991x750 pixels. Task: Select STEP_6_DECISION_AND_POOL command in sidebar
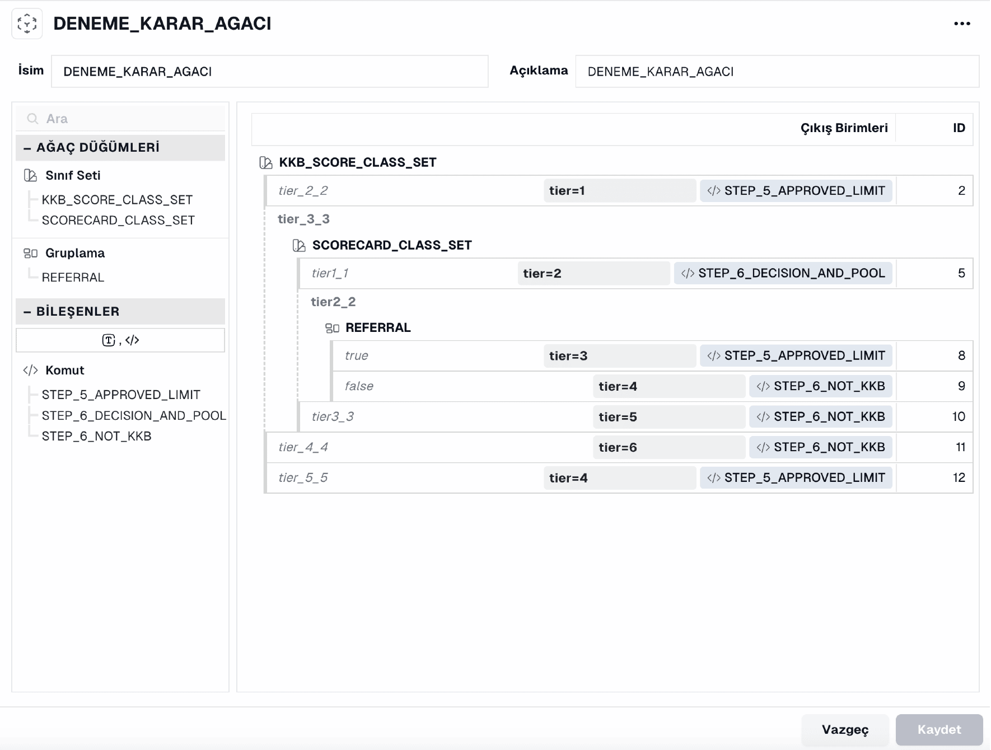pyautogui.click(x=134, y=415)
